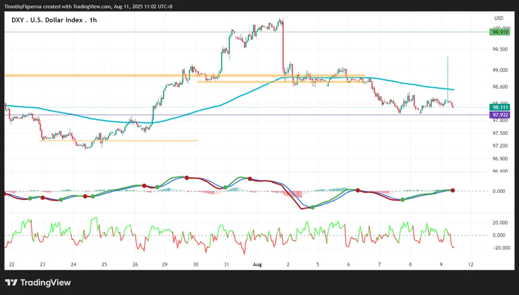This screenshot has width=519, height=295.
Task: Click the red MACD signal dot at far right
Action: [452, 190]
